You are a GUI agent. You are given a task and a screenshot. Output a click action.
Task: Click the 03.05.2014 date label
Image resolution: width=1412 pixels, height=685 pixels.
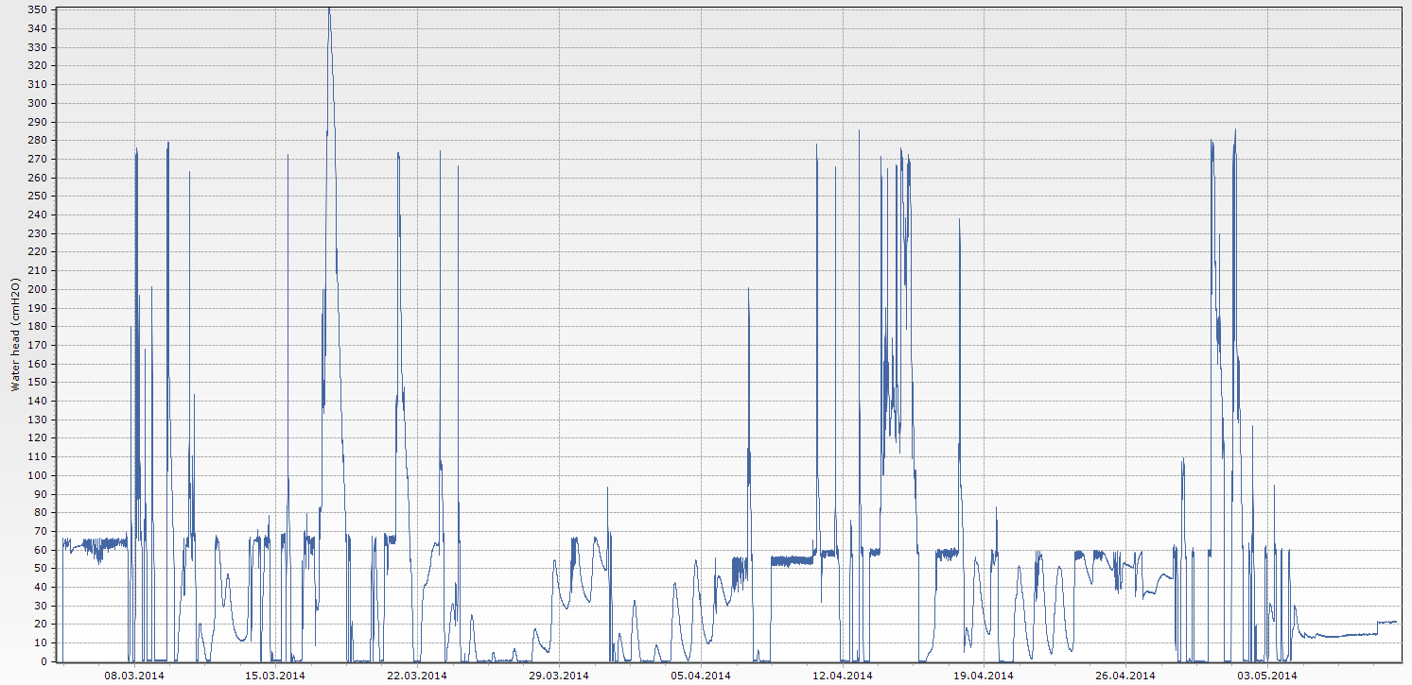(x=1267, y=676)
